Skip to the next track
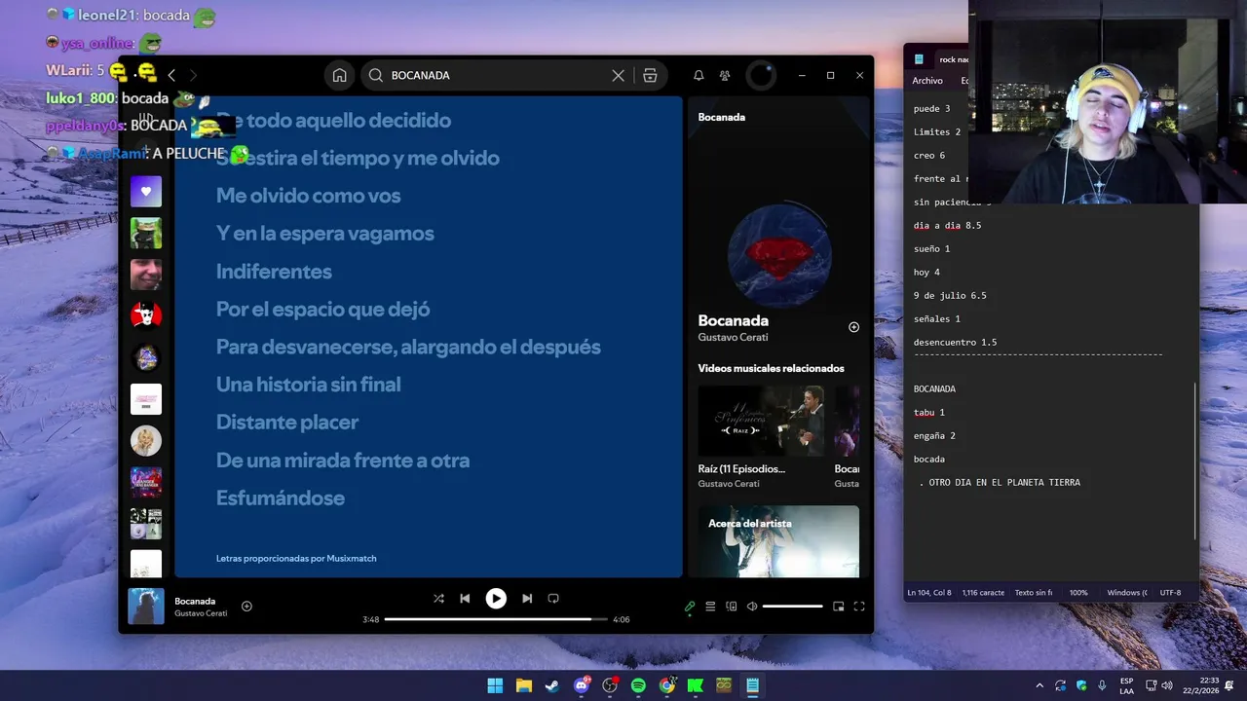1247x701 pixels. pyautogui.click(x=527, y=599)
